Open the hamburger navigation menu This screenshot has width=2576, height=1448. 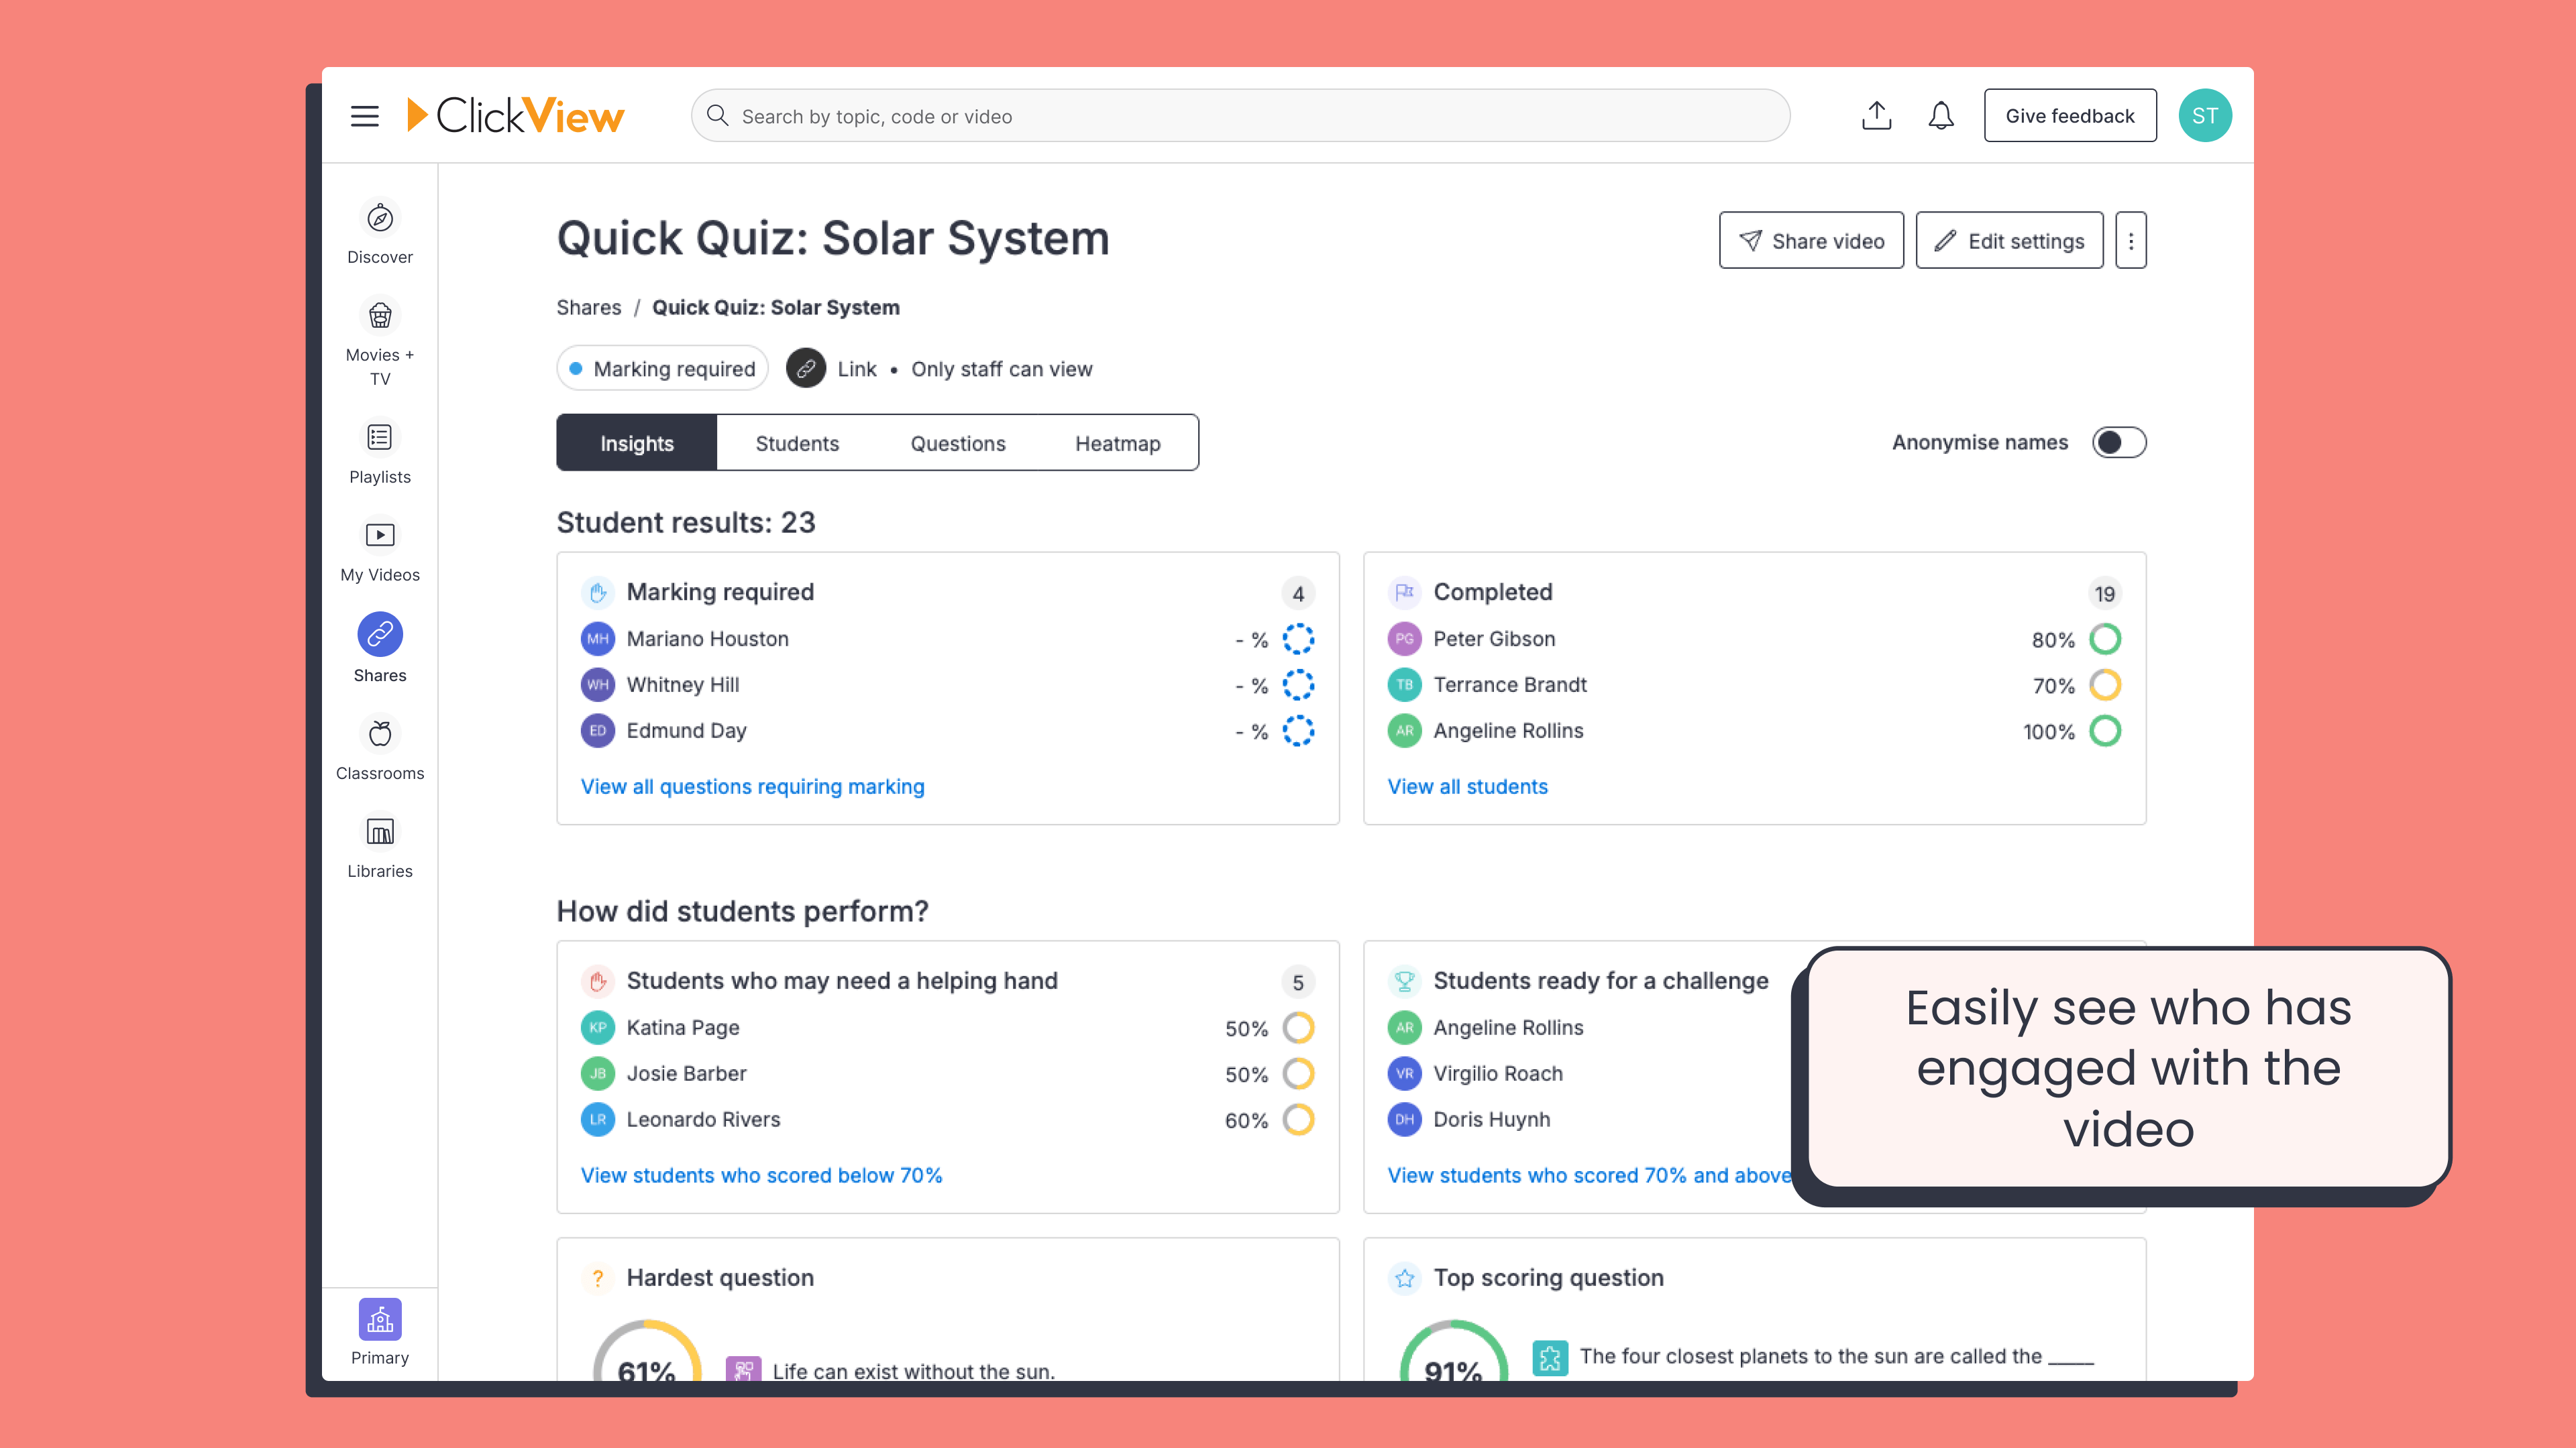coord(364,116)
